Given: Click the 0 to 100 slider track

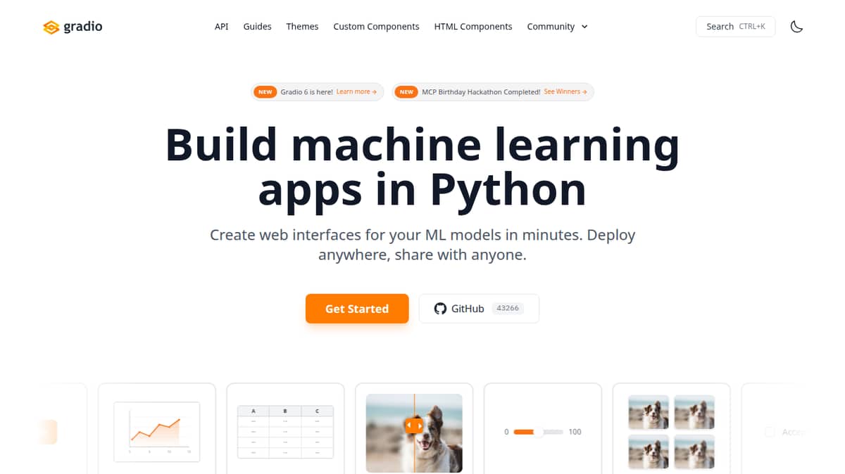Looking at the screenshot, I should click(x=539, y=432).
